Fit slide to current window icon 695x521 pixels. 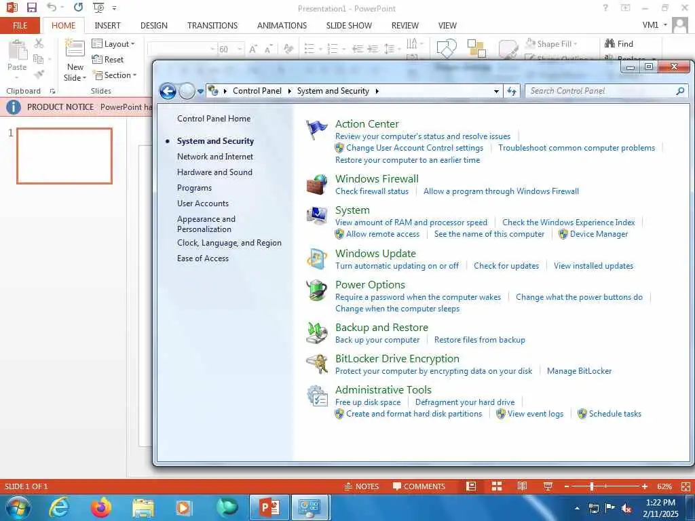685,486
